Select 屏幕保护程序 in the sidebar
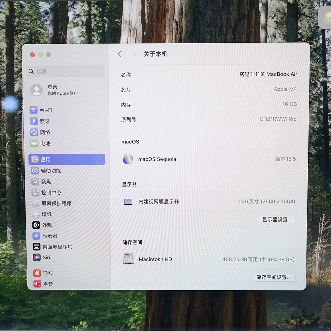This screenshot has height=331, width=331. [56, 204]
